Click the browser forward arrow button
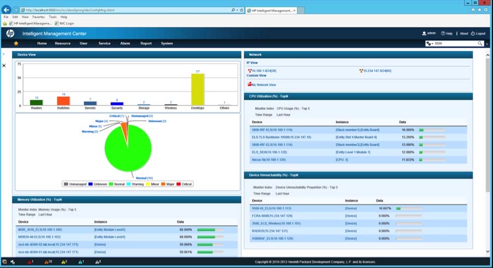The image size is (493, 268). pos(15,10)
